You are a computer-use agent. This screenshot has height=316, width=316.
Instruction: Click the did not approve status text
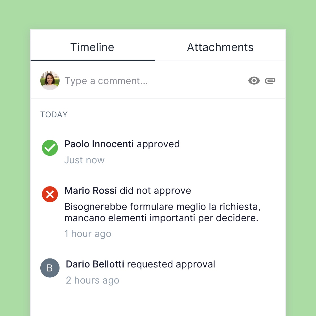point(155,191)
